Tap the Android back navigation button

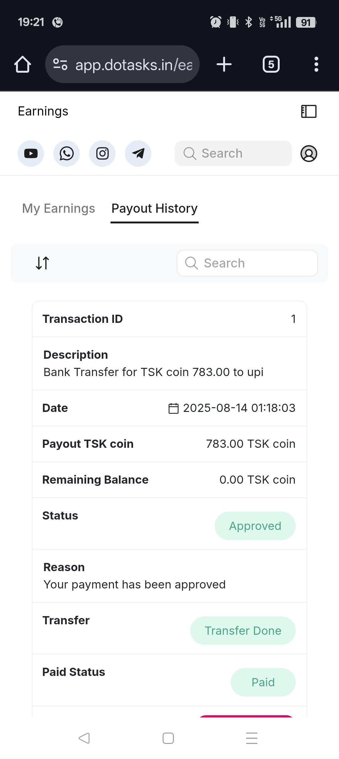tap(84, 738)
